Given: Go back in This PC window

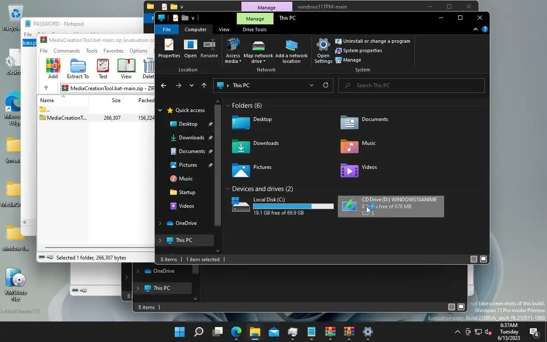Looking at the screenshot, I should tap(164, 85).
